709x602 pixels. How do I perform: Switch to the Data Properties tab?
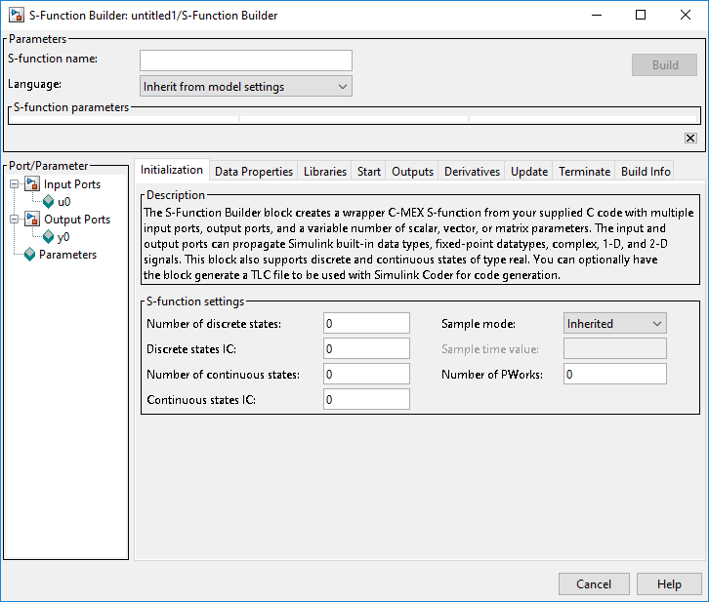(254, 172)
